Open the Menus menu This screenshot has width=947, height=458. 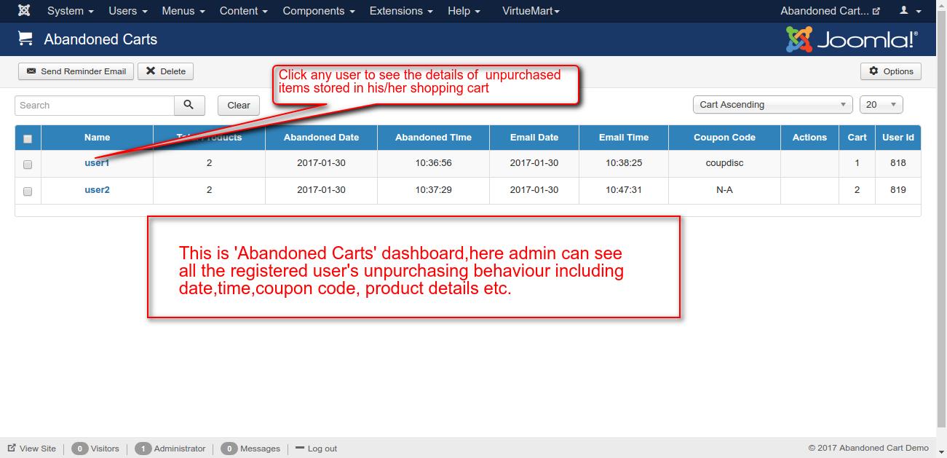coord(183,11)
